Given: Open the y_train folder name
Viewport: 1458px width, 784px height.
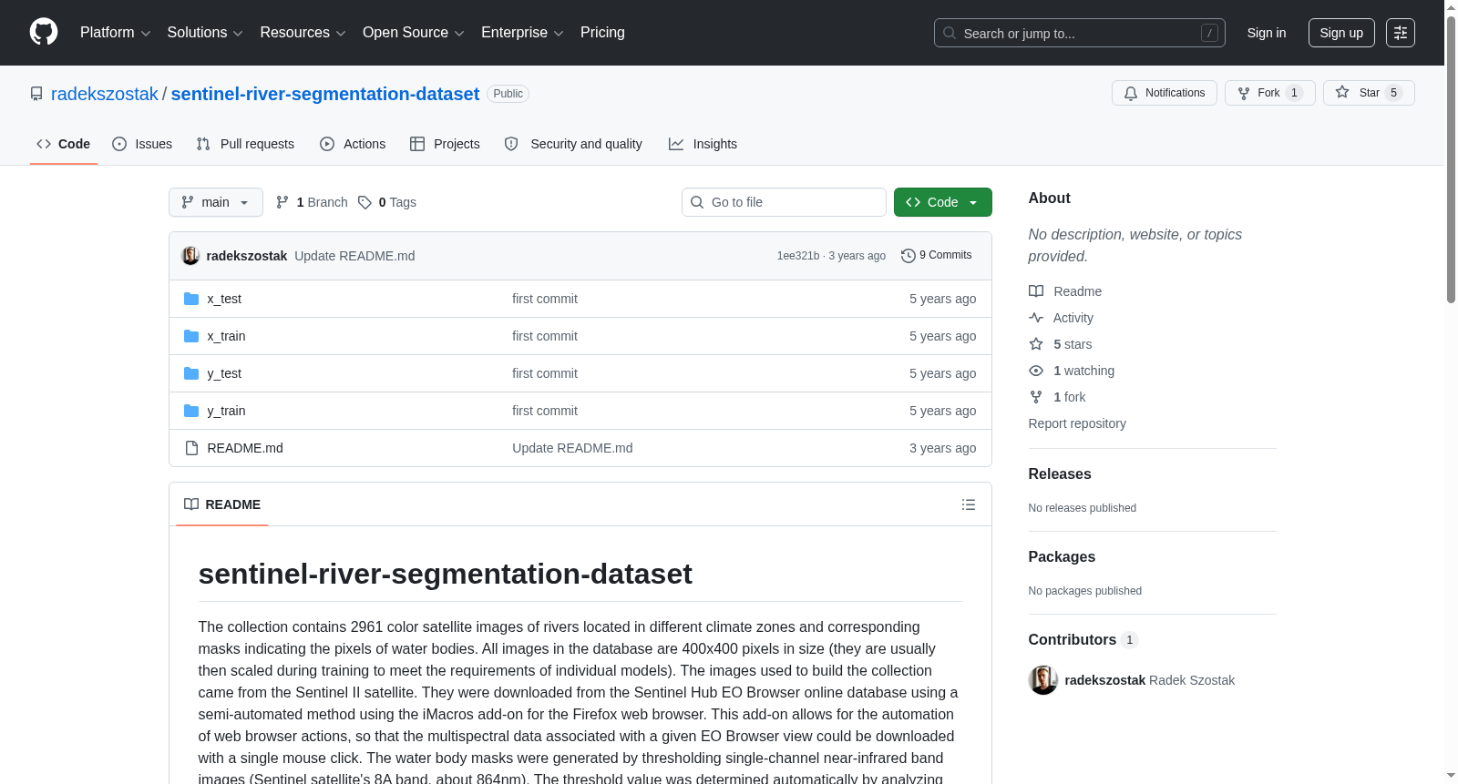Looking at the screenshot, I should 226,411.
